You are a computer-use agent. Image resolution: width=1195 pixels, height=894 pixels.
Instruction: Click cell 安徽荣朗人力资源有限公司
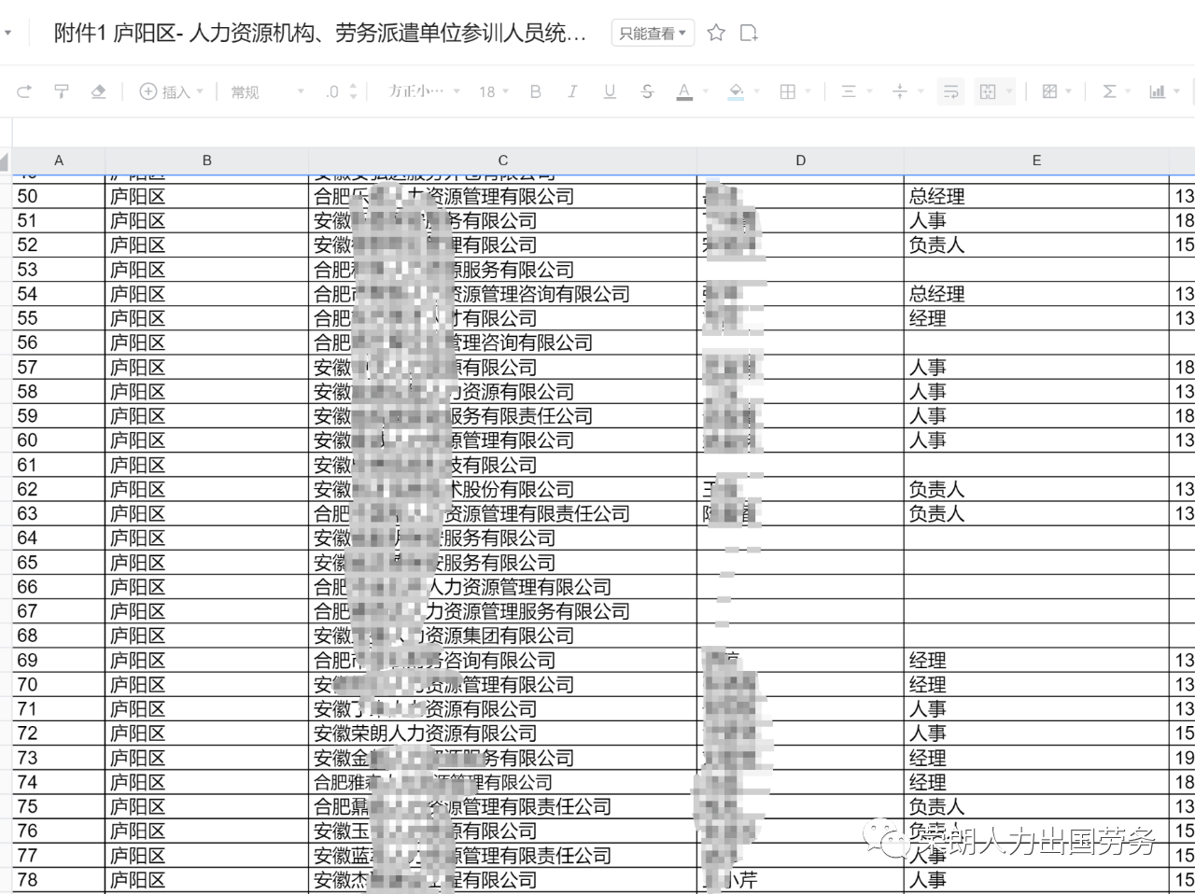502,733
